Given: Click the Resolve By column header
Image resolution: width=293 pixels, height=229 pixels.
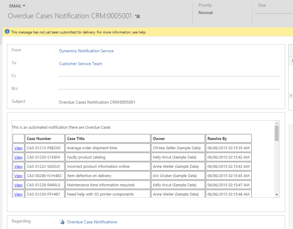Looking at the screenshot, I should (228, 139).
